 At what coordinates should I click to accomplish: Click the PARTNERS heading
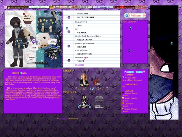(131, 85)
